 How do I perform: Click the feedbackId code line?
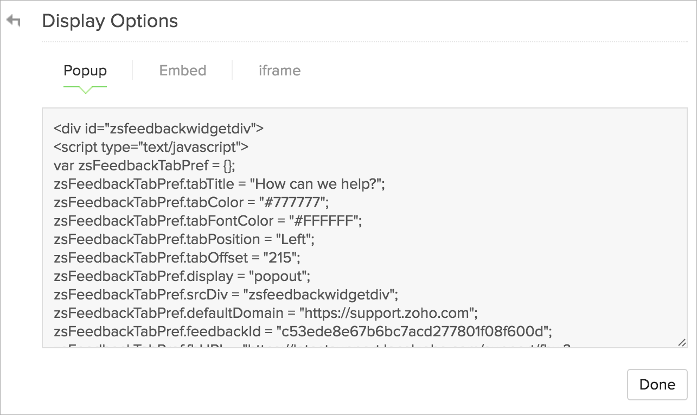[303, 331]
